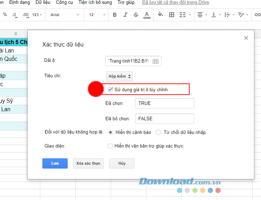Image resolution: width=261 pixels, height=200 pixels.
Task: Click the Lưu button
Action: (55, 163)
